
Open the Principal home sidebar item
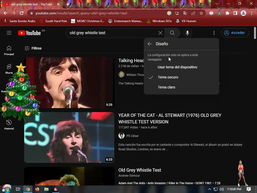(x=9, y=50)
